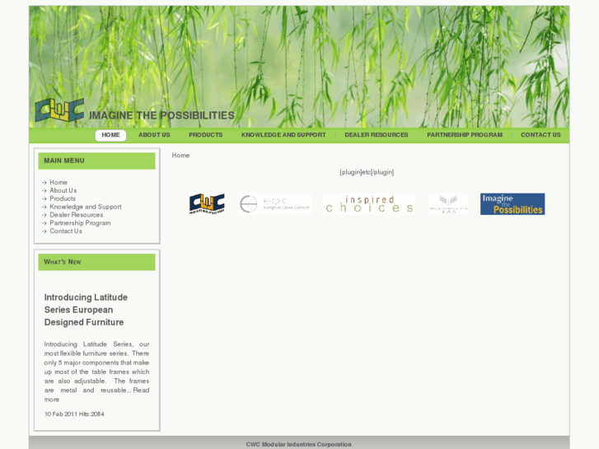This screenshot has height=449, width=599.
Task: Click the CWC logo in the header banner
Action: click(59, 110)
